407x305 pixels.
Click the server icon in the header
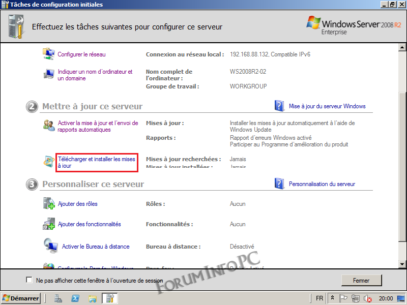[16, 26]
